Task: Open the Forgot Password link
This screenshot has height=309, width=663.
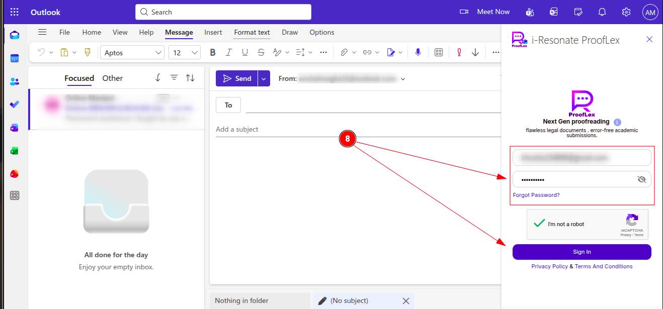Action: tap(536, 195)
